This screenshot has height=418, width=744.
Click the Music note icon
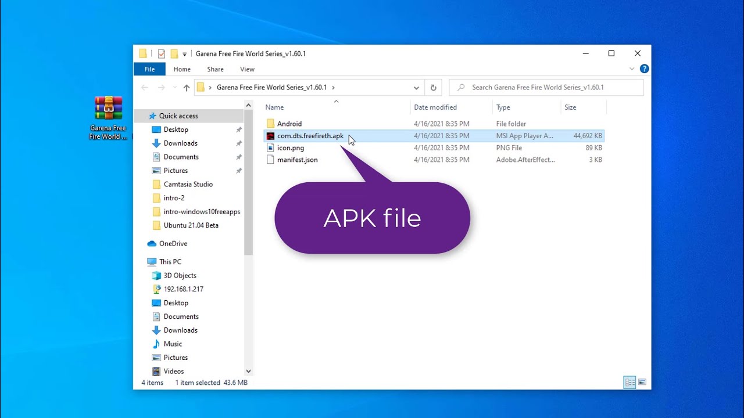pos(156,344)
